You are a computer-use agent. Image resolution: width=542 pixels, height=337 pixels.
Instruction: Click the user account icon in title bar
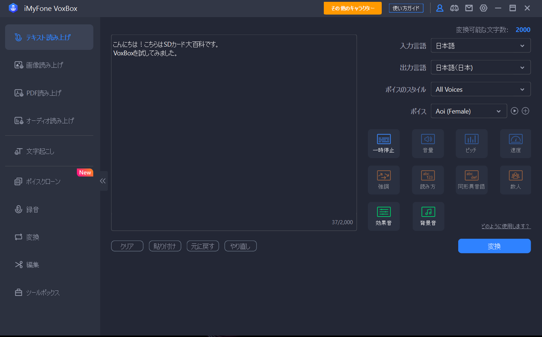(440, 8)
